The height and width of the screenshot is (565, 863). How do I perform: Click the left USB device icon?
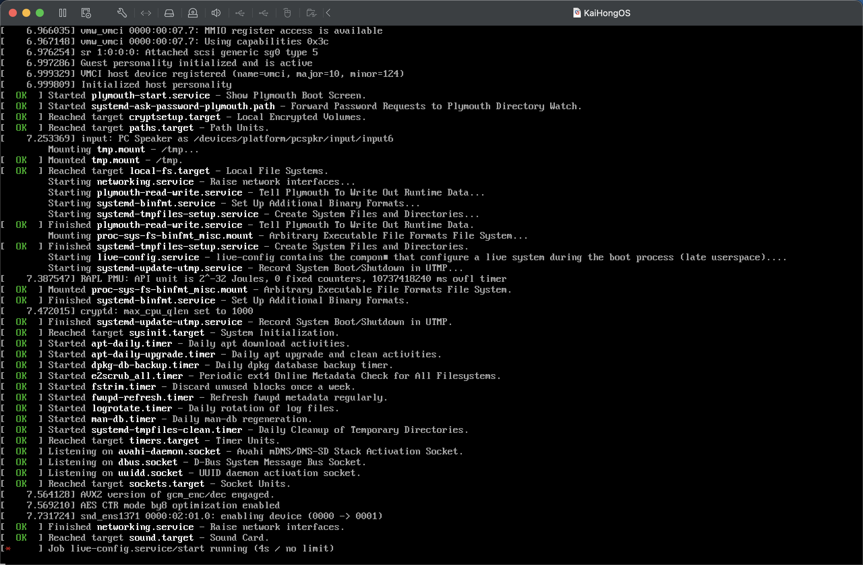tap(240, 13)
